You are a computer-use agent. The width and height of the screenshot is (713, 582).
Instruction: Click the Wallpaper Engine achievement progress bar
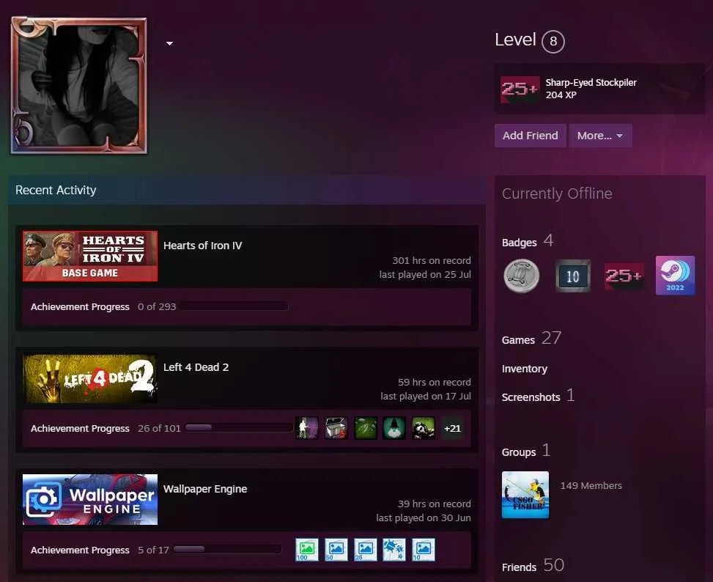click(x=227, y=549)
